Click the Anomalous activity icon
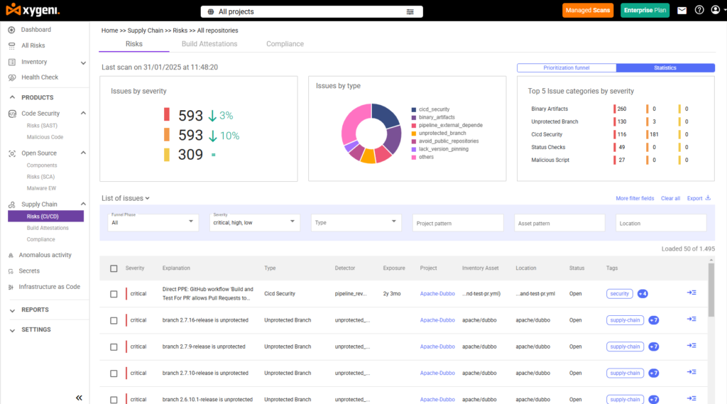This screenshot has height=404, width=727. tap(11, 255)
